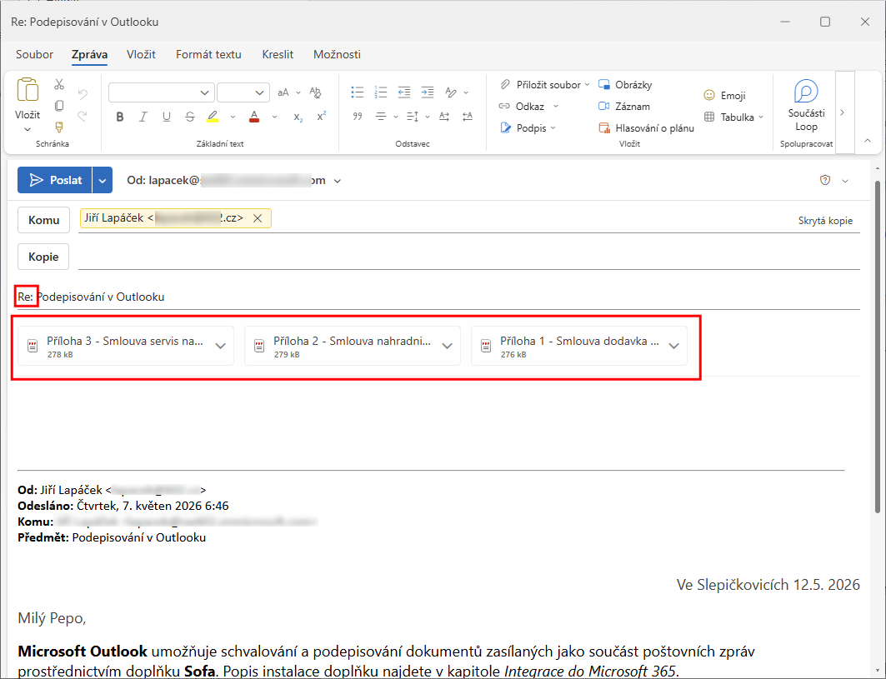Select the Format Painter brush icon

(x=59, y=127)
